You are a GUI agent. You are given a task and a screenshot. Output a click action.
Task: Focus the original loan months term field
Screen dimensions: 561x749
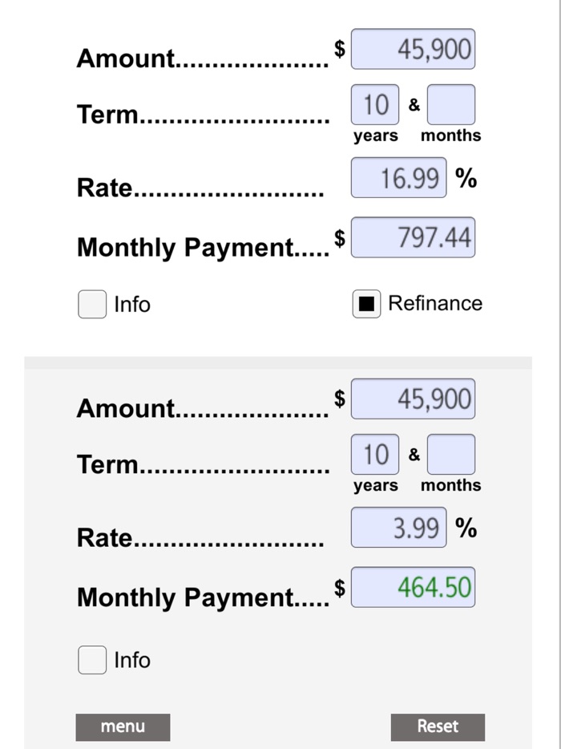[451, 105]
